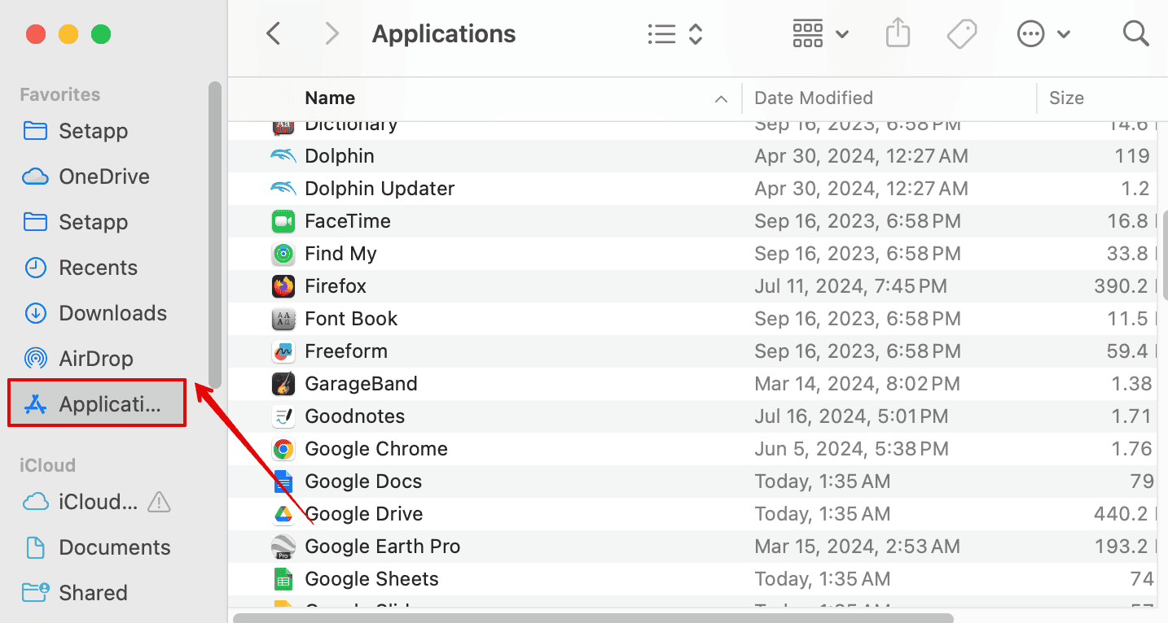Select the GarageBand app icon
The height and width of the screenshot is (623, 1168).
point(283,384)
